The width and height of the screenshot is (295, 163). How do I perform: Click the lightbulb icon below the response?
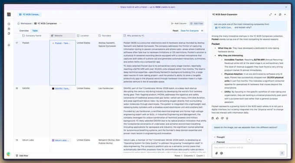pos(227,118)
